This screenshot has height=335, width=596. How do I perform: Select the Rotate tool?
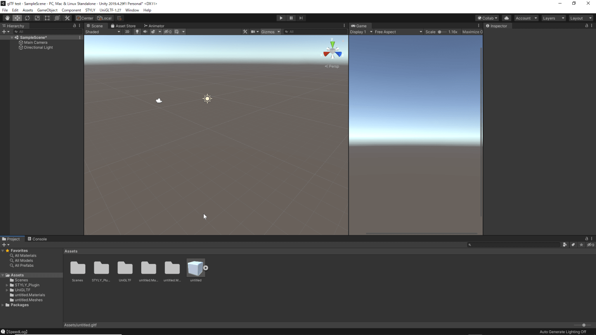pyautogui.click(x=27, y=18)
